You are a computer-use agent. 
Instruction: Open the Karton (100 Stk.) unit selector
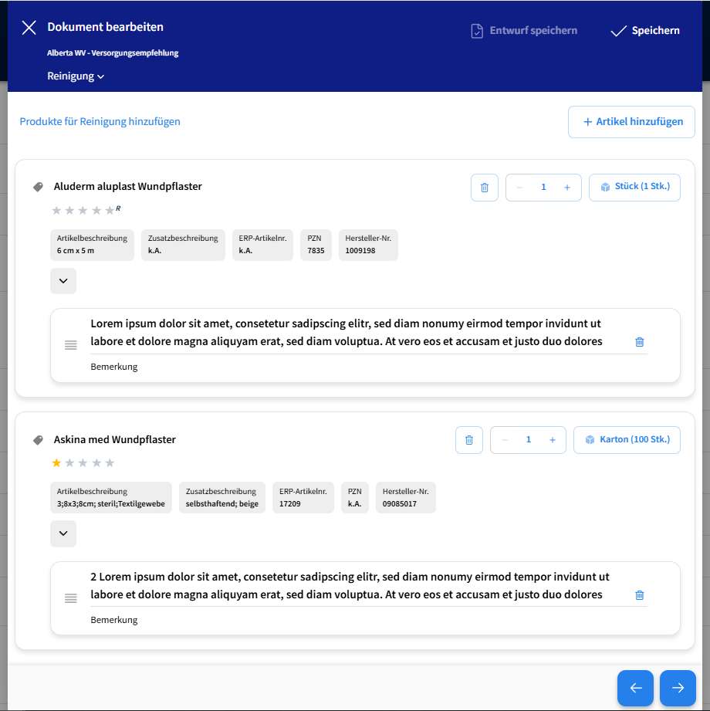click(627, 440)
